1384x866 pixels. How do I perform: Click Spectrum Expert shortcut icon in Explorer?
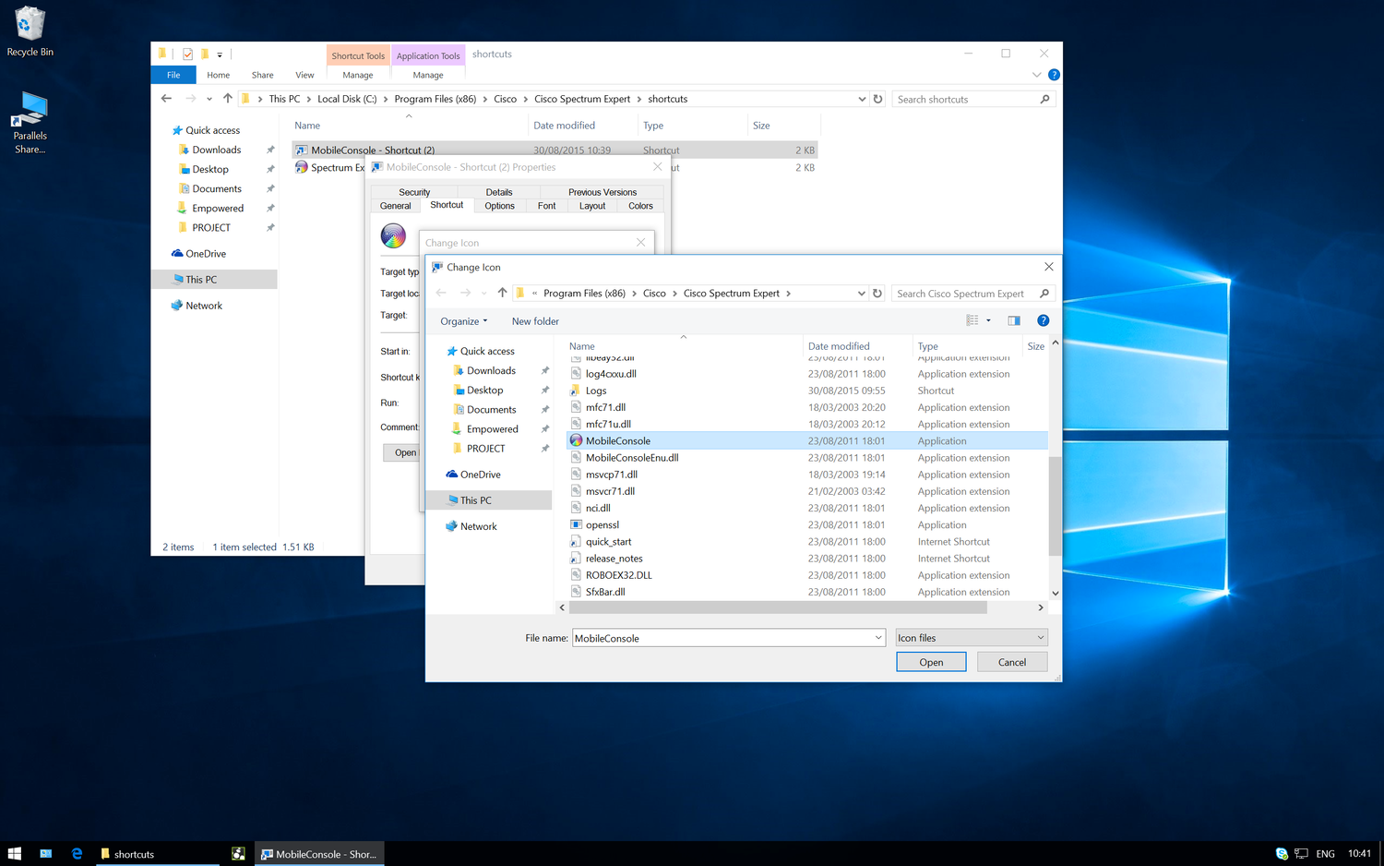[301, 168]
